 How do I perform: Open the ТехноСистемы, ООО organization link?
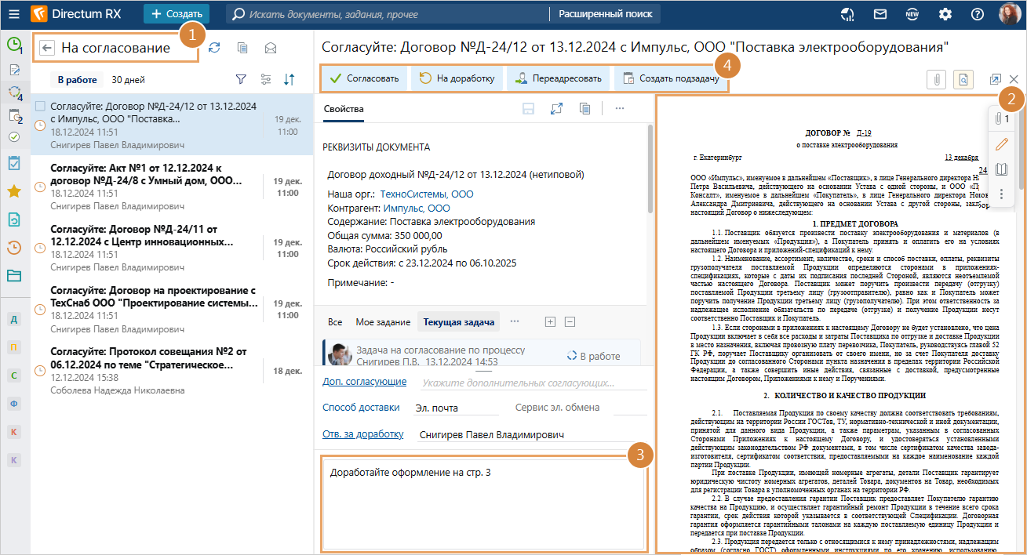pos(427,194)
